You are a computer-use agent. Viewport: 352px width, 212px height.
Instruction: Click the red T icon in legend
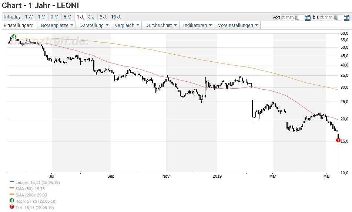(12, 207)
